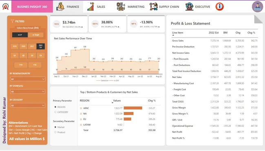Select Market secondary parameter
The width and height of the screenshot is (265, 151).
pyautogui.click(x=55, y=127)
